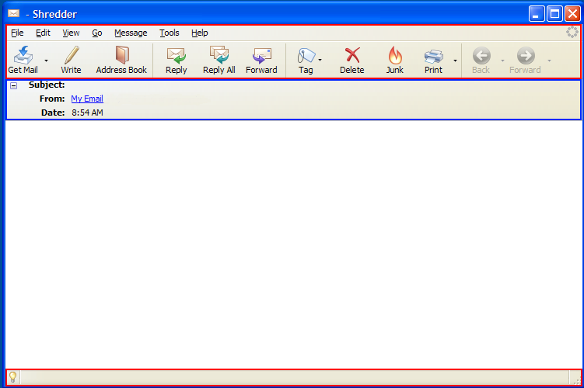Image resolution: width=584 pixels, height=388 pixels.
Task: Open the Edit menu
Action: (43, 33)
